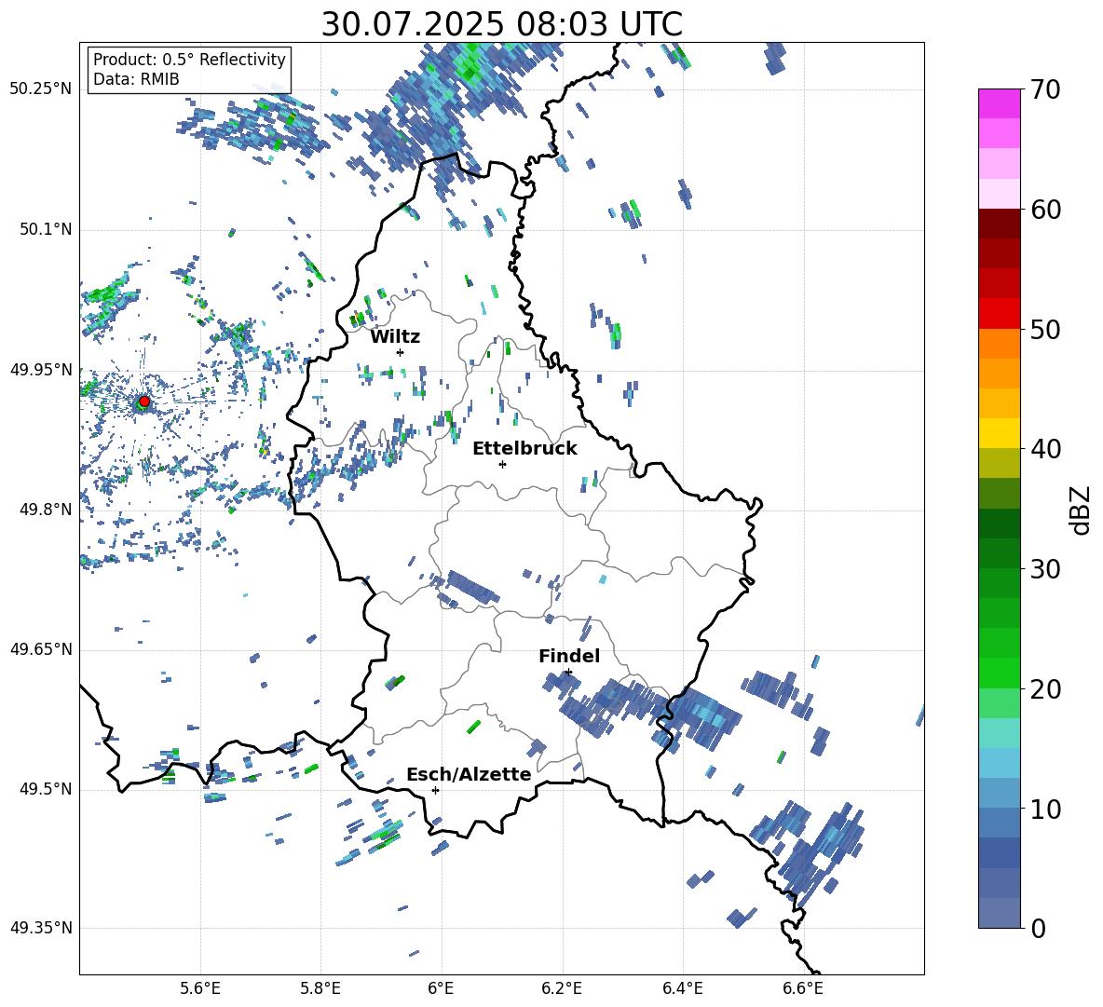This screenshot has width=1103, height=1007.
Task: Click the 6.6°E longitude label
Action: [x=803, y=988]
